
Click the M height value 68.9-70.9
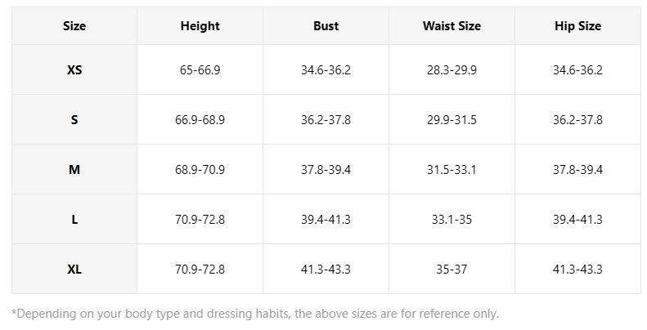click(x=200, y=169)
